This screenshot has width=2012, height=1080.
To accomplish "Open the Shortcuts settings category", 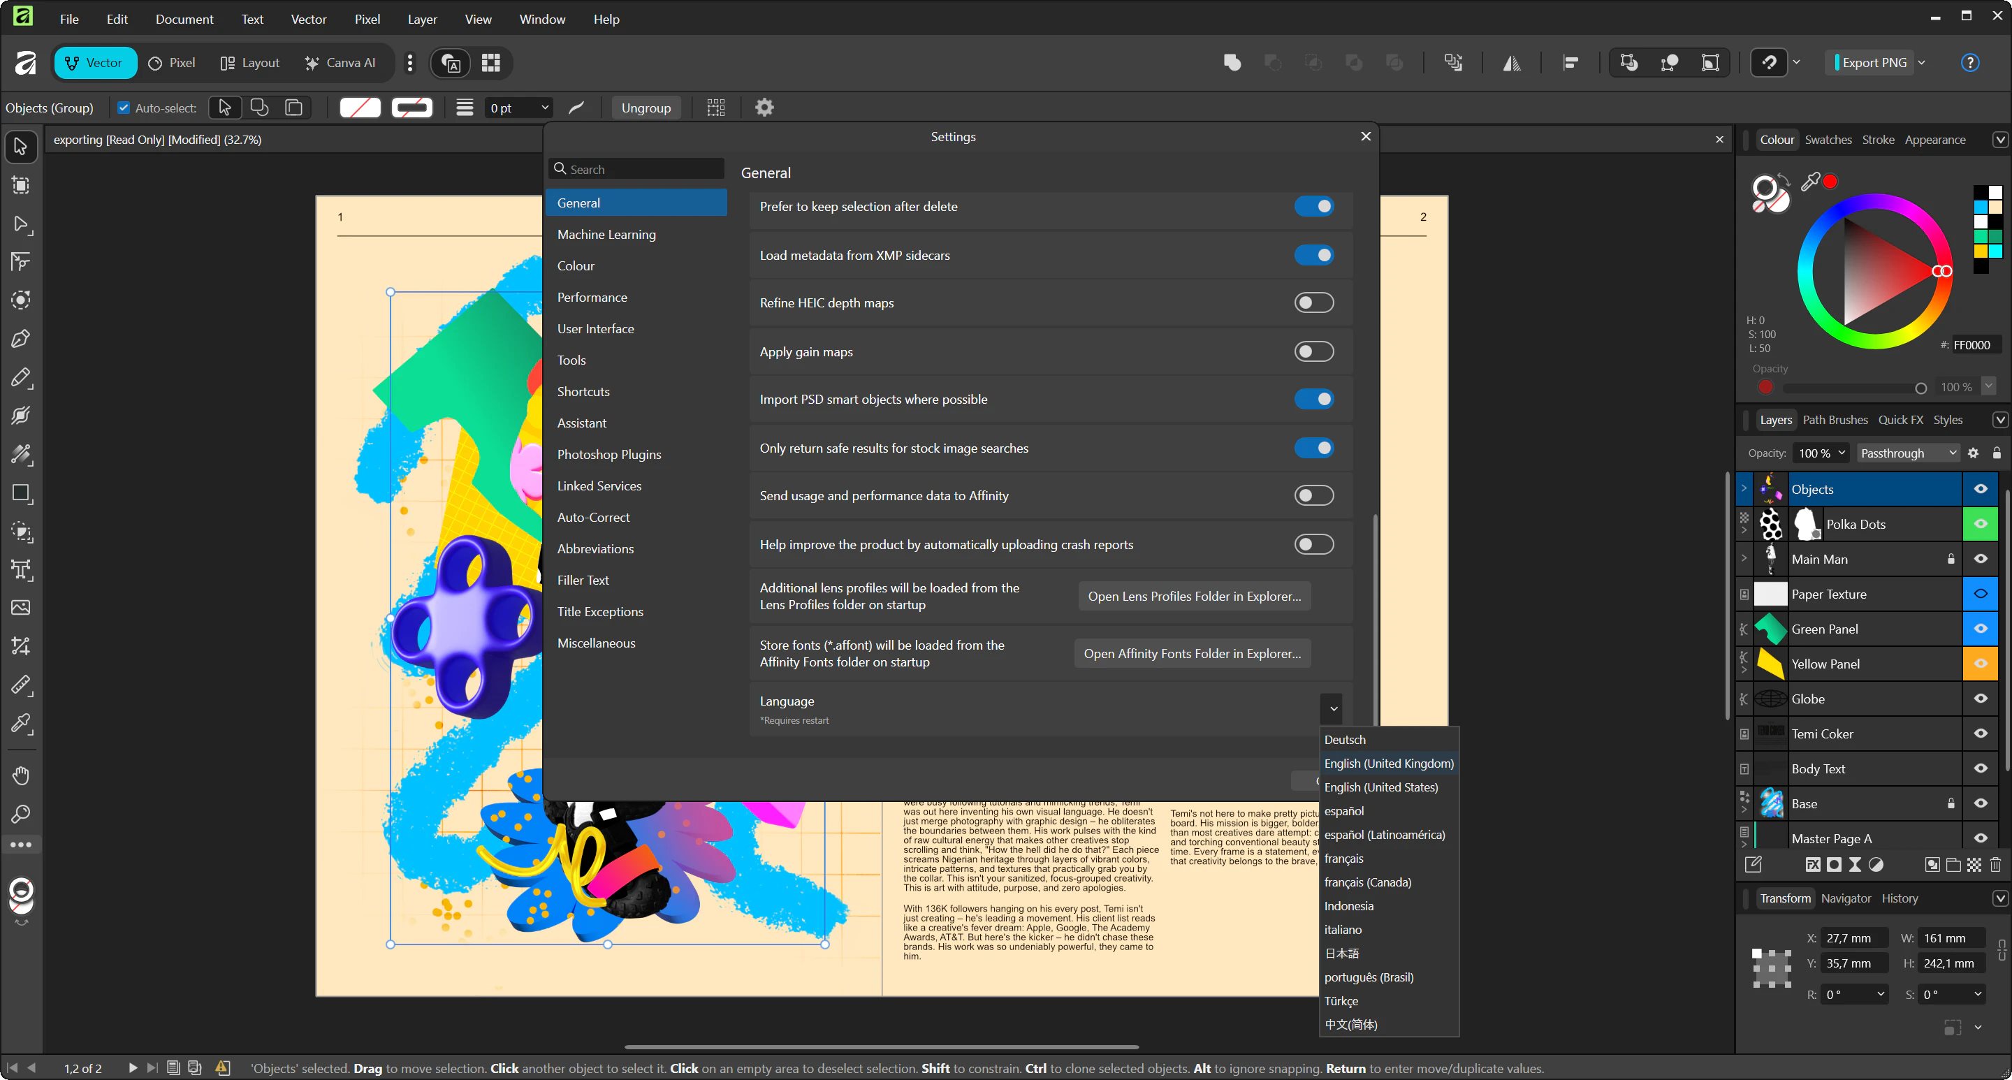I will tap(583, 391).
